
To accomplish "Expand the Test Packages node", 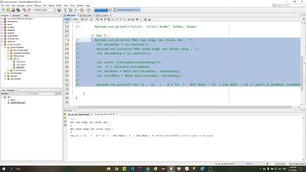I will click(x=5, y=73).
